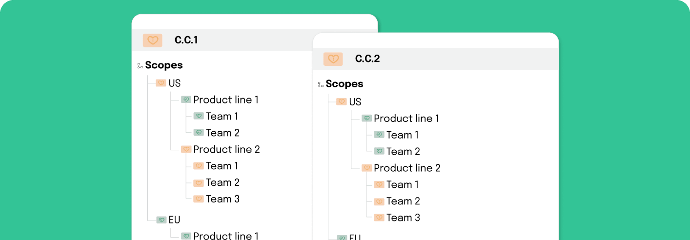Select Product line 2 label in C.C.2

[x=407, y=168]
